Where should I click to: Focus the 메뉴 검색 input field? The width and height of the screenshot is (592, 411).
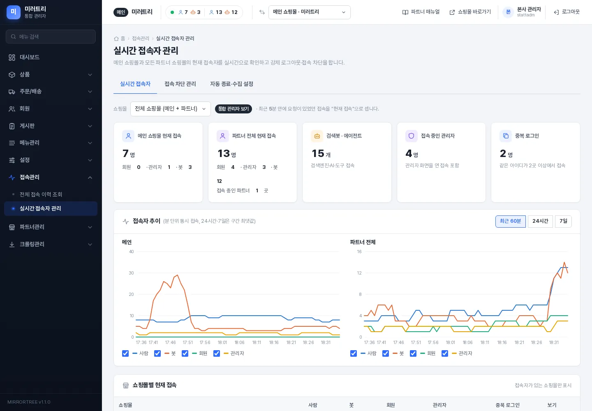(51, 37)
